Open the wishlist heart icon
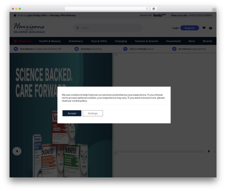The height and width of the screenshot is (191, 226). click(204, 28)
